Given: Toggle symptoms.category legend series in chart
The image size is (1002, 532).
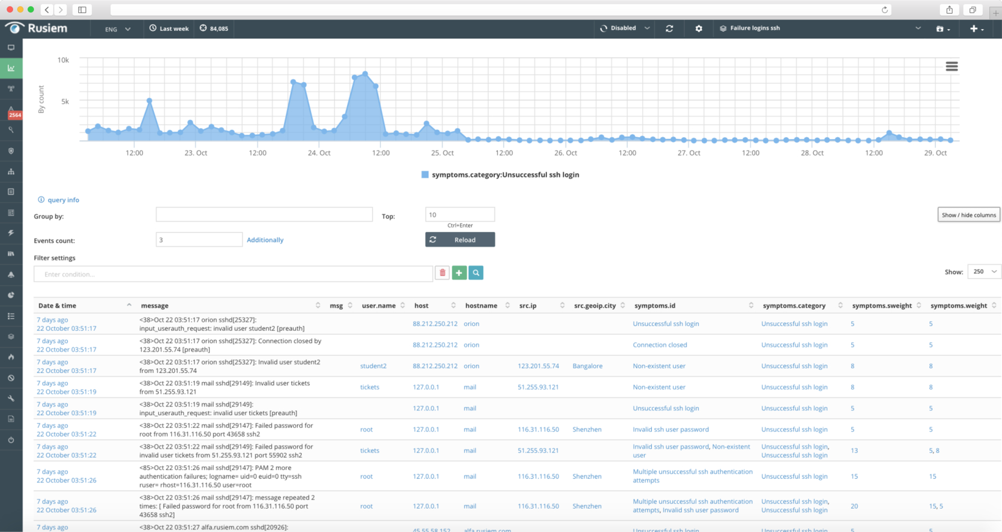Looking at the screenshot, I should pos(500,175).
